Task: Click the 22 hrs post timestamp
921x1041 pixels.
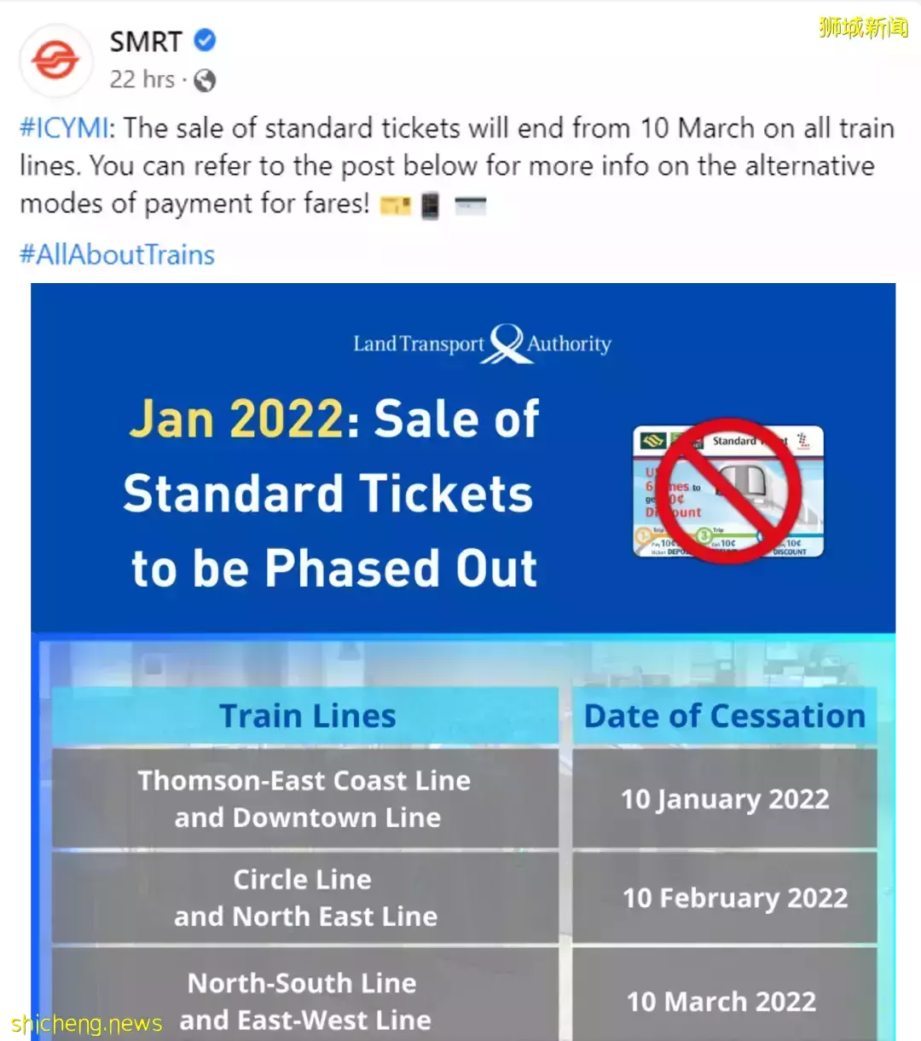Action: click(142, 79)
